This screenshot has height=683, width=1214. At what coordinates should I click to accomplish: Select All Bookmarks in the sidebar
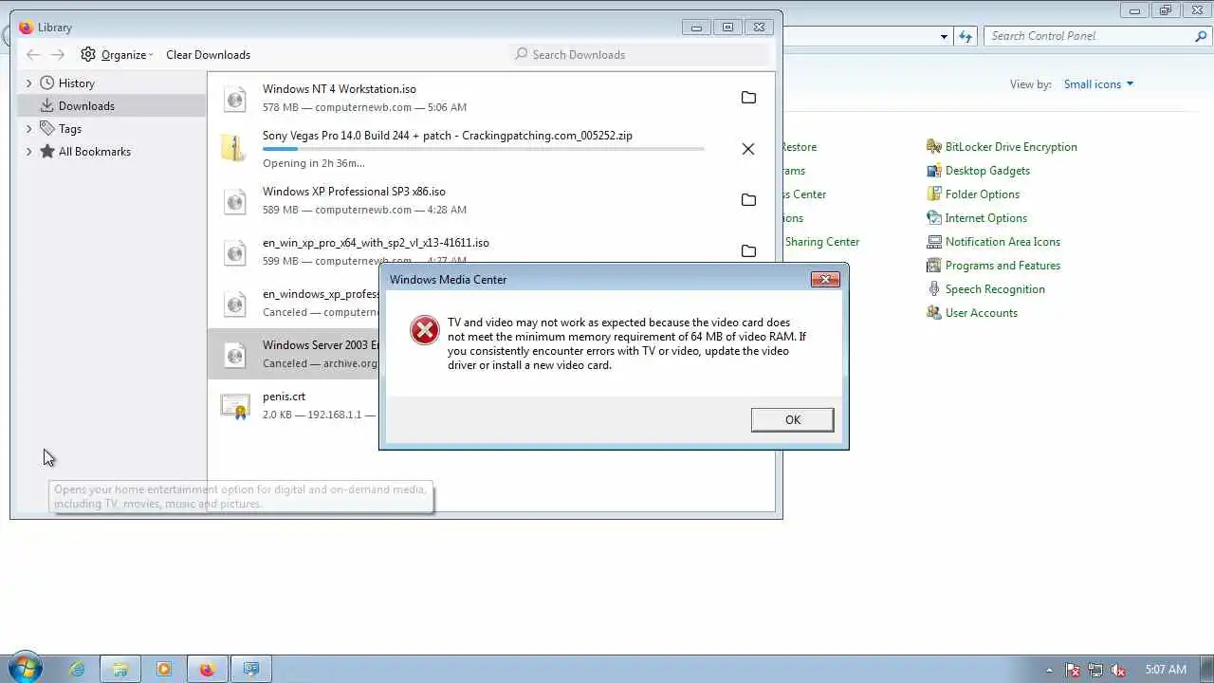[95, 152]
